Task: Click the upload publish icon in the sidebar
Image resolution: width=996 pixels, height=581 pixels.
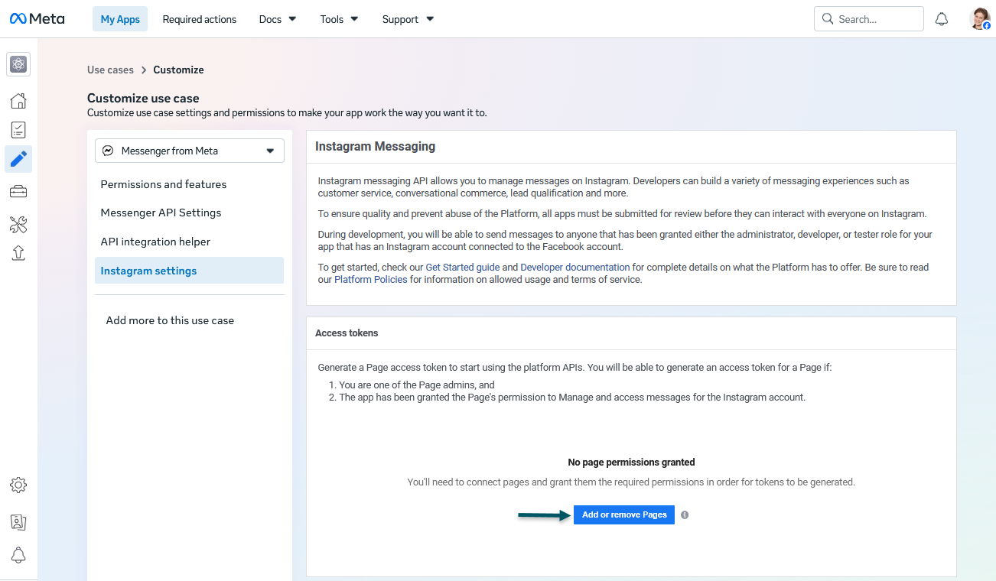Action: coord(18,253)
